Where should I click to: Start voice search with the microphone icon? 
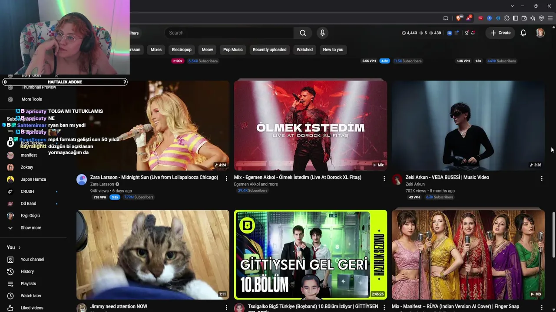click(x=322, y=33)
